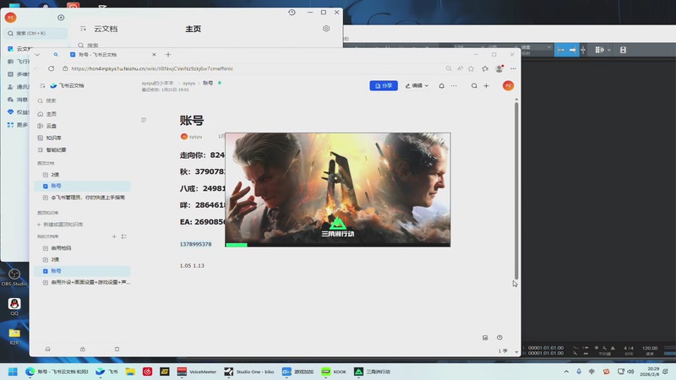This screenshot has width=676, height=380.
Task: Open QQ desktop shortcut
Action: pos(14,307)
